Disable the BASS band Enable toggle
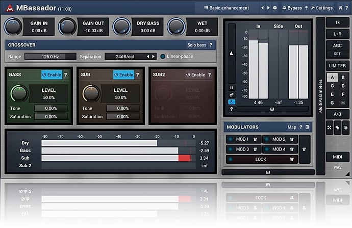352x228 pixels. click(x=51, y=74)
